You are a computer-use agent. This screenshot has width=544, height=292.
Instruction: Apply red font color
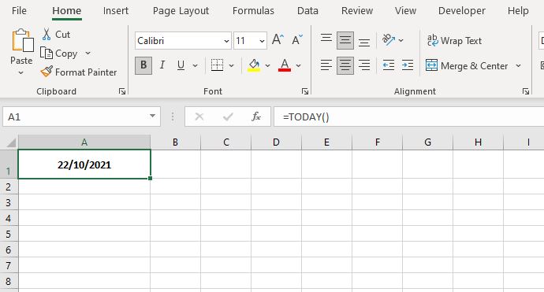point(285,65)
